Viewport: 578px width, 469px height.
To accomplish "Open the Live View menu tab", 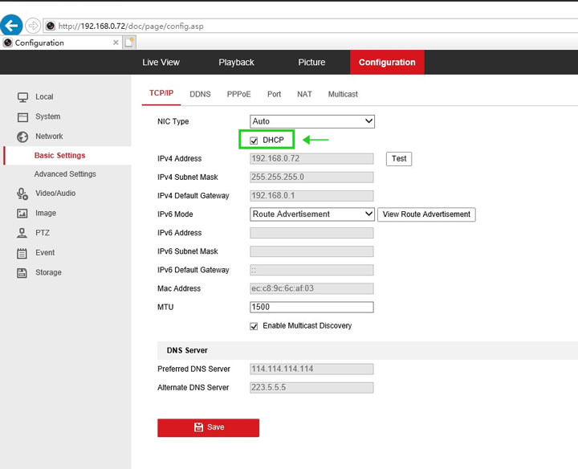I will (x=161, y=63).
